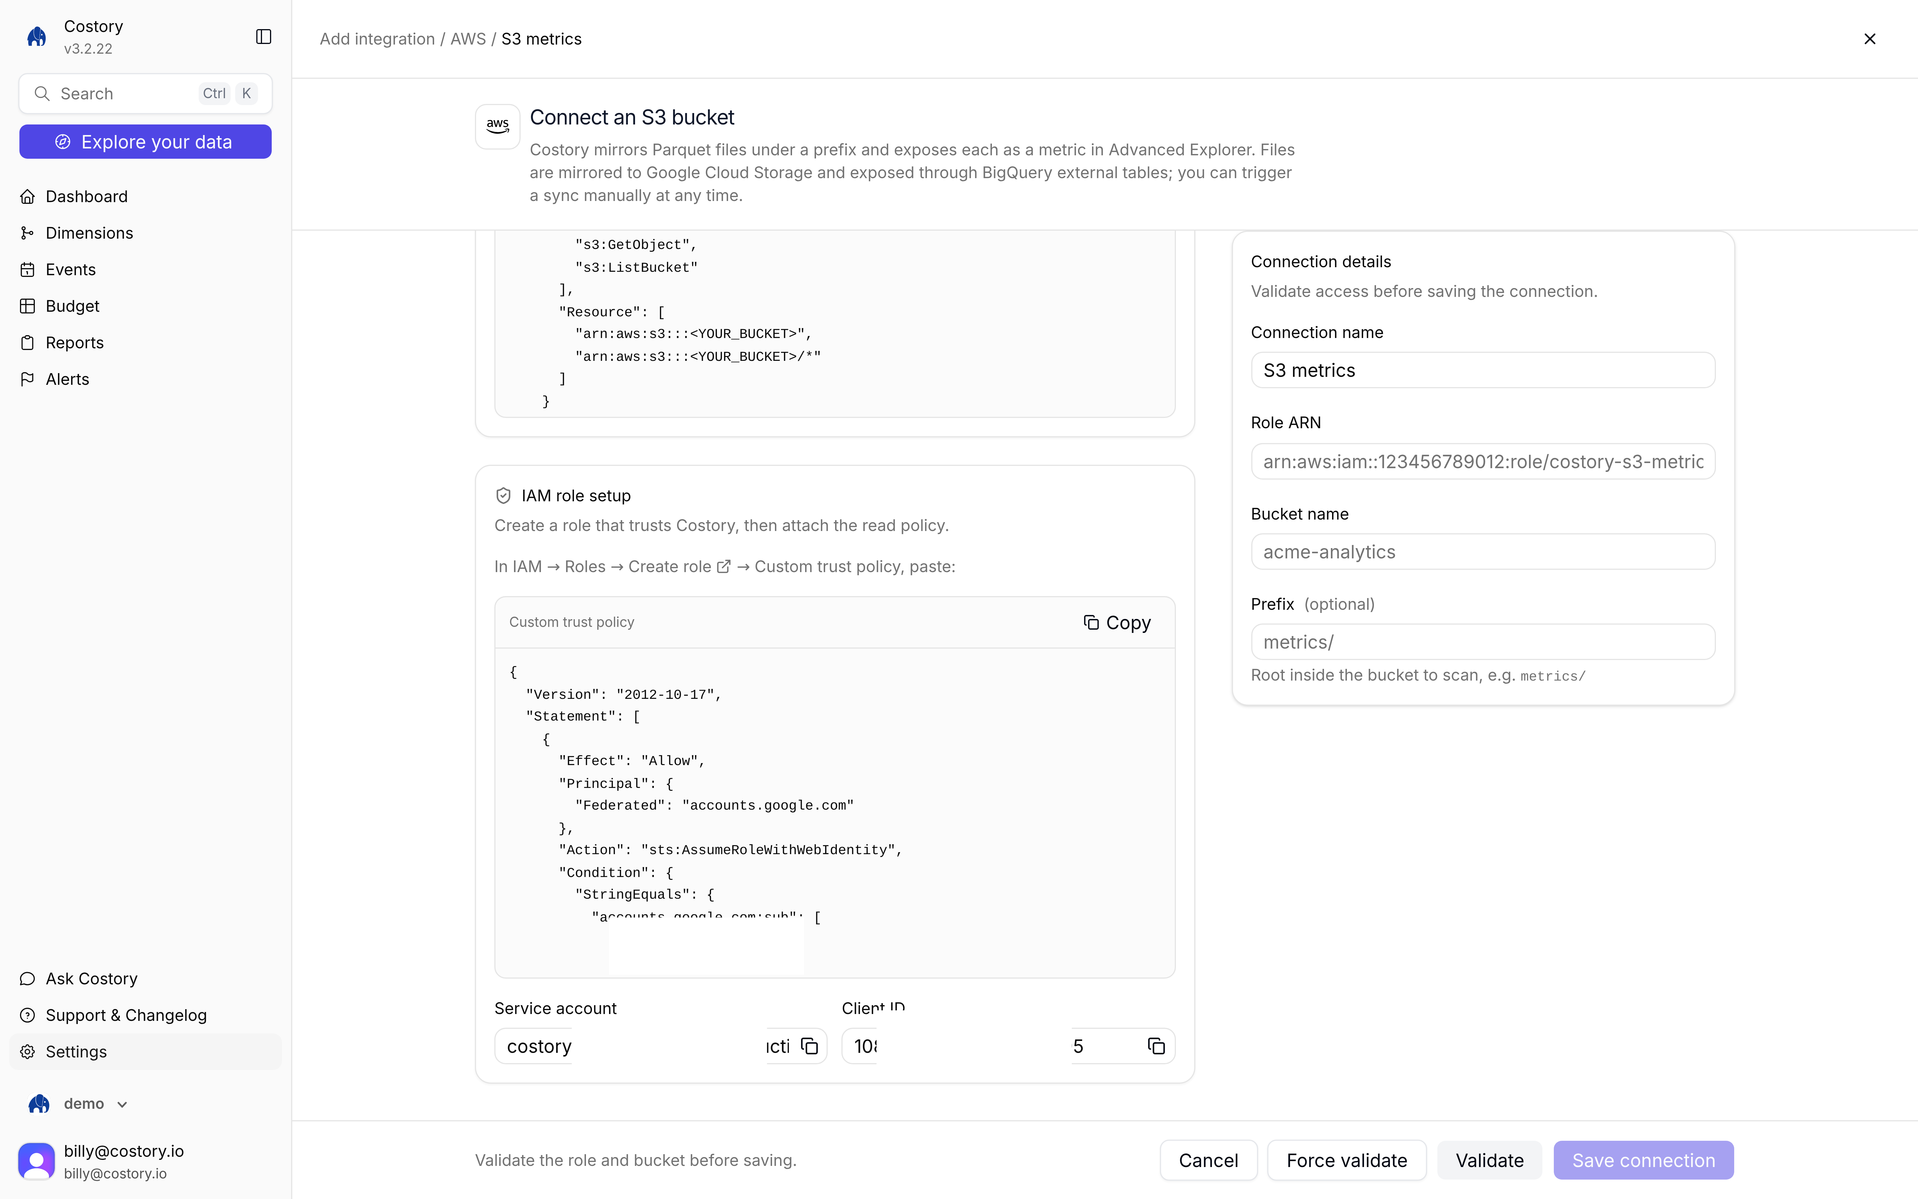The height and width of the screenshot is (1199, 1918).
Task: Click the demo workspace elephant icon
Action: click(39, 1104)
